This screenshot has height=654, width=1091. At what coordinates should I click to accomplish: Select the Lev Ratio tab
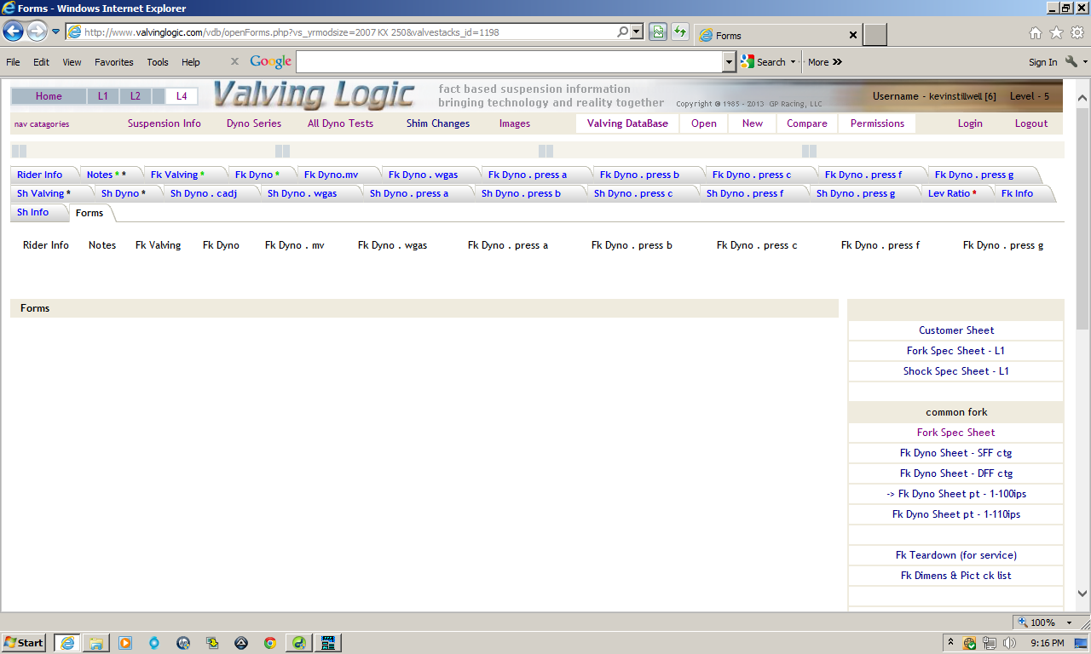click(950, 193)
